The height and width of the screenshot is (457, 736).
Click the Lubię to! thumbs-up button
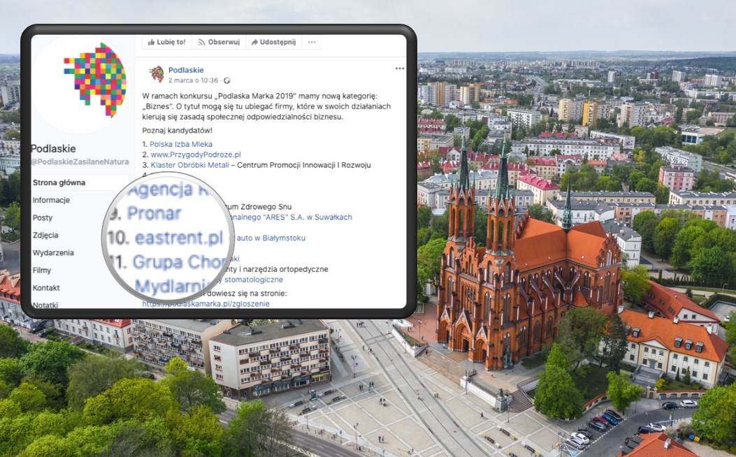click(x=166, y=42)
